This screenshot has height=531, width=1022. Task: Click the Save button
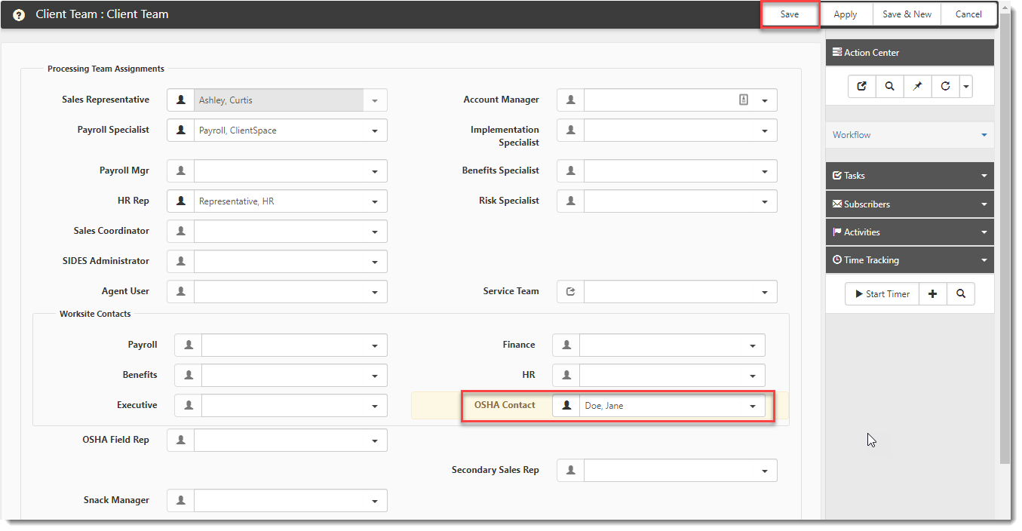(x=790, y=14)
